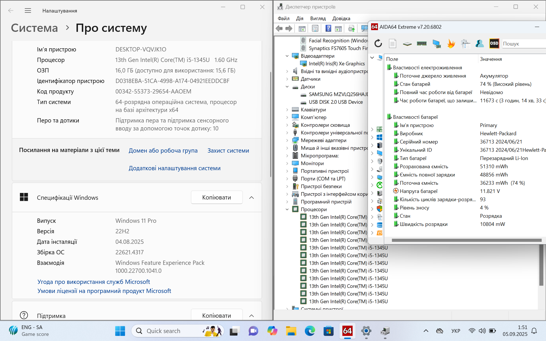Expand Датчики node in Device Manager
The image size is (546, 341).
[287, 79]
